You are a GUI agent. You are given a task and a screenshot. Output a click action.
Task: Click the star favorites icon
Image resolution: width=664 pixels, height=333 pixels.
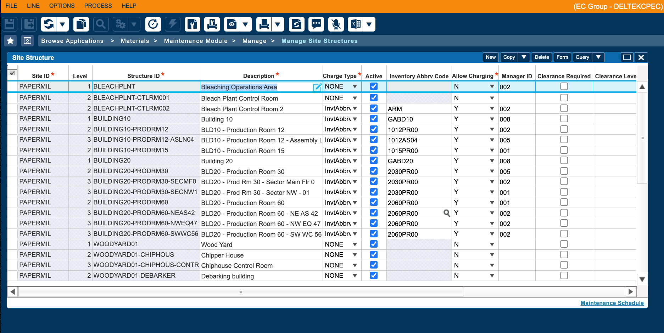11,41
